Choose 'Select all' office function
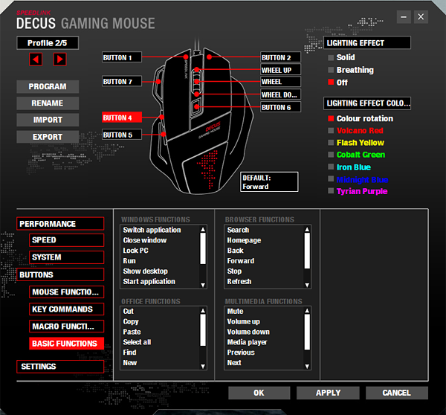Viewport: 446px width, 415px height. pos(137,342)
